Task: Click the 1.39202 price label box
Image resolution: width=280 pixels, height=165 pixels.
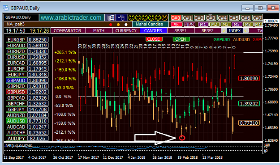Action: 249,104
